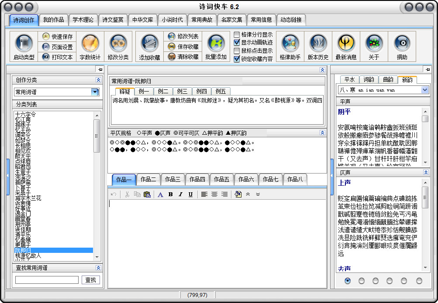Open the 八、寒 rhyme group dropdown
Viewport: 438px width, 303px height.
coord(425,90)
